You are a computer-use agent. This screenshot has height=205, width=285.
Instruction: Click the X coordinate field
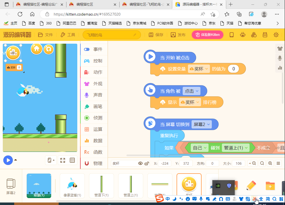[x=165, y=163]
